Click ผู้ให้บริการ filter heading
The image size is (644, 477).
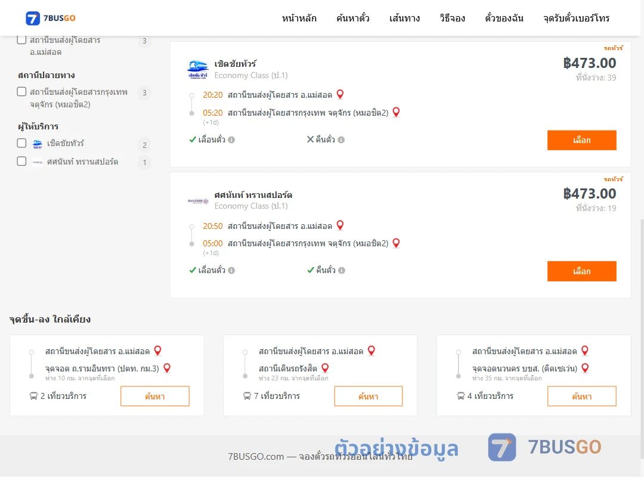point(38,126)
